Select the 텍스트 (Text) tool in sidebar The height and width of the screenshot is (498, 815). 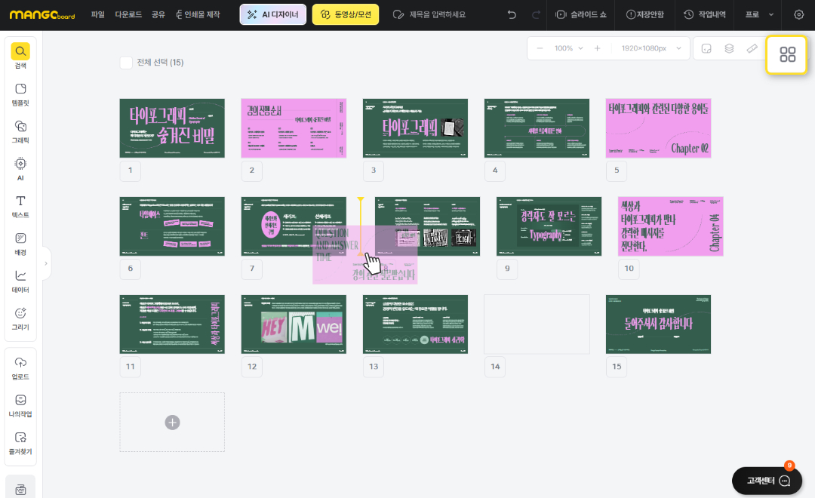[x=20, y=205]
